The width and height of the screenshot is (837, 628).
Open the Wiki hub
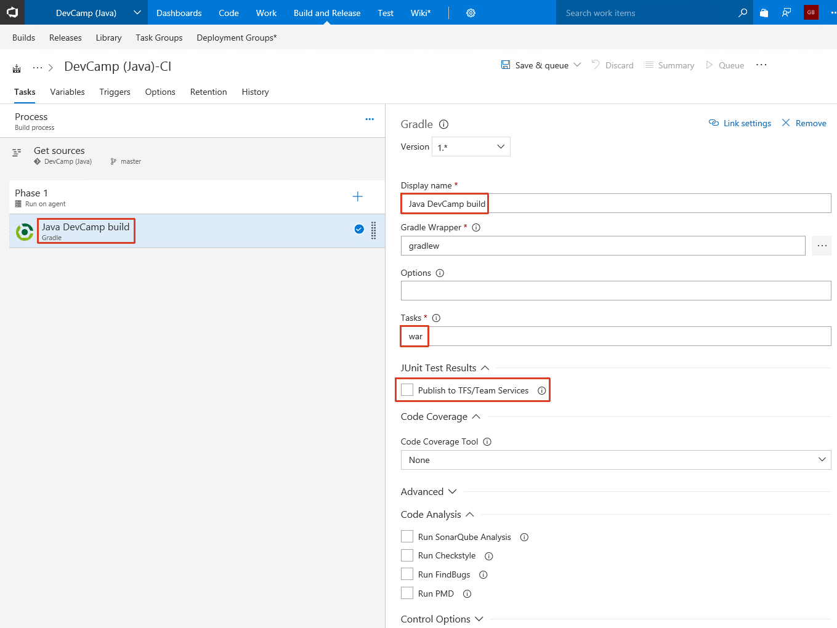[421, 13]
